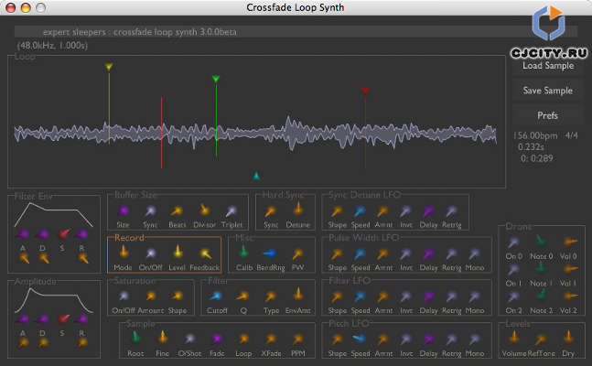Select the red loop marker handle
Screen dimensions: 592x366
[365, 91]
